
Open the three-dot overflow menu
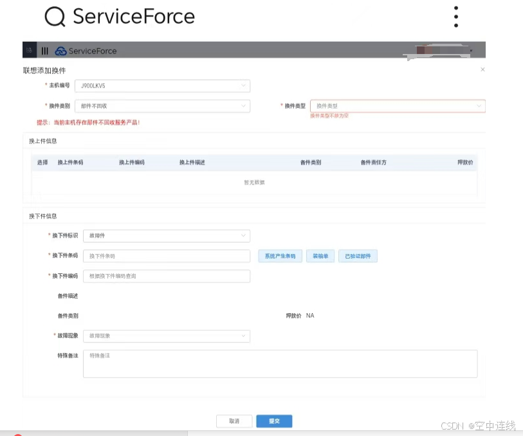(456, 17)
